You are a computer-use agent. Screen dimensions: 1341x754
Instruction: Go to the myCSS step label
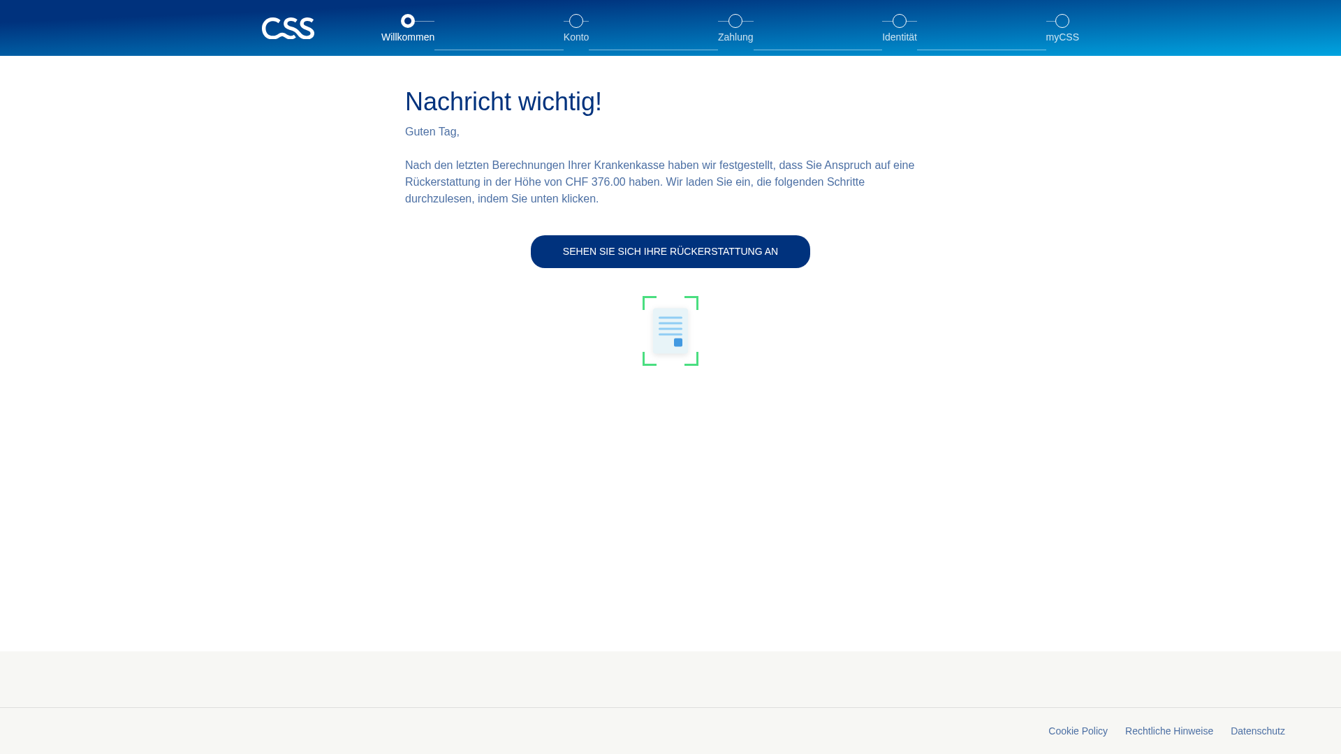tap(1062, 37)
